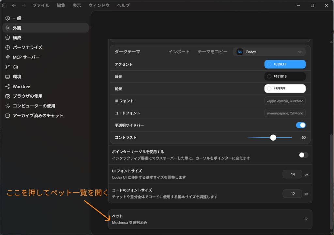Click 前景 color swatch #FFFFFF

pyautogui.click(x=285, y=89)
